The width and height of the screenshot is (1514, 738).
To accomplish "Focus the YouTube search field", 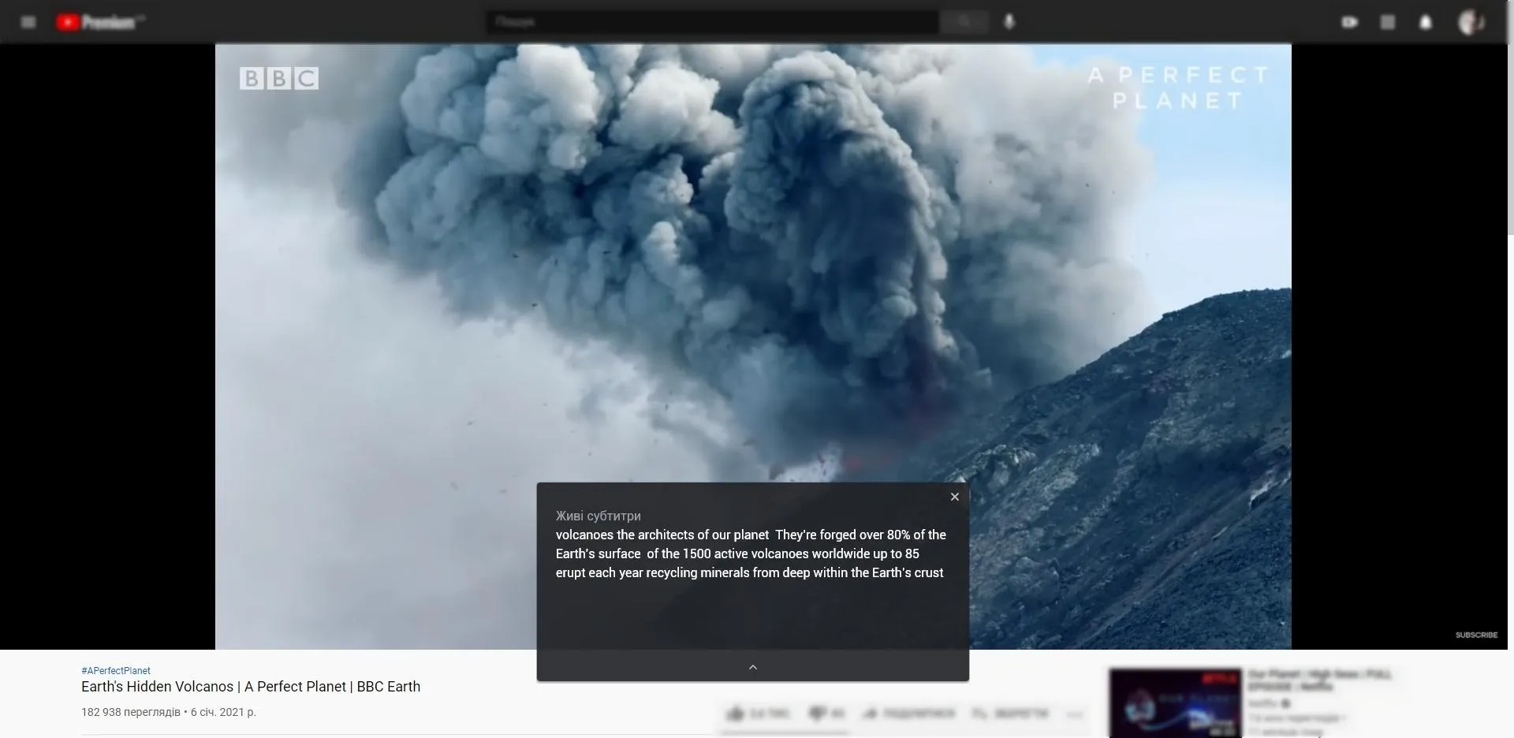I will (712, 22).
